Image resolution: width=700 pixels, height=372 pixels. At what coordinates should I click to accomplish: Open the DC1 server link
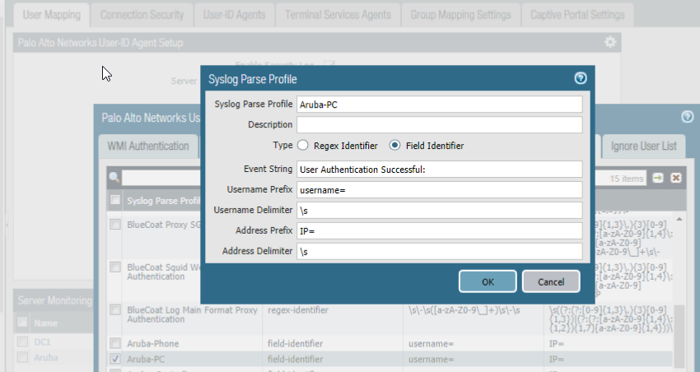pos(42,342)
